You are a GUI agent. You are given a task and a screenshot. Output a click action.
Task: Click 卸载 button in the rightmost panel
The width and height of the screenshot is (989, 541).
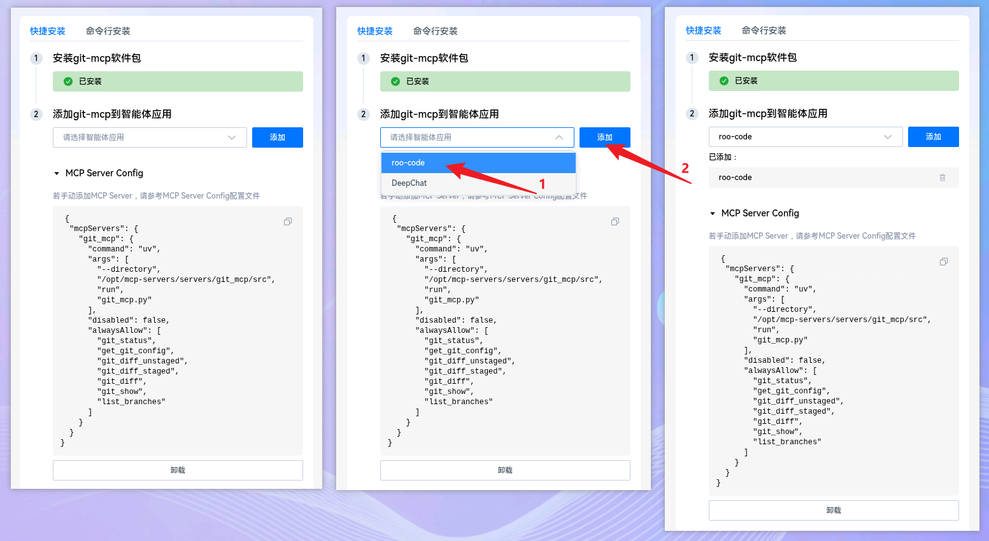click(x=833, y=510)
